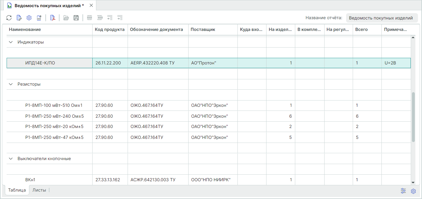Image resolution: width=422 pixels, height=199 pixels.
Task: Click the save floppy disk icon
Action: coord(76,18)
